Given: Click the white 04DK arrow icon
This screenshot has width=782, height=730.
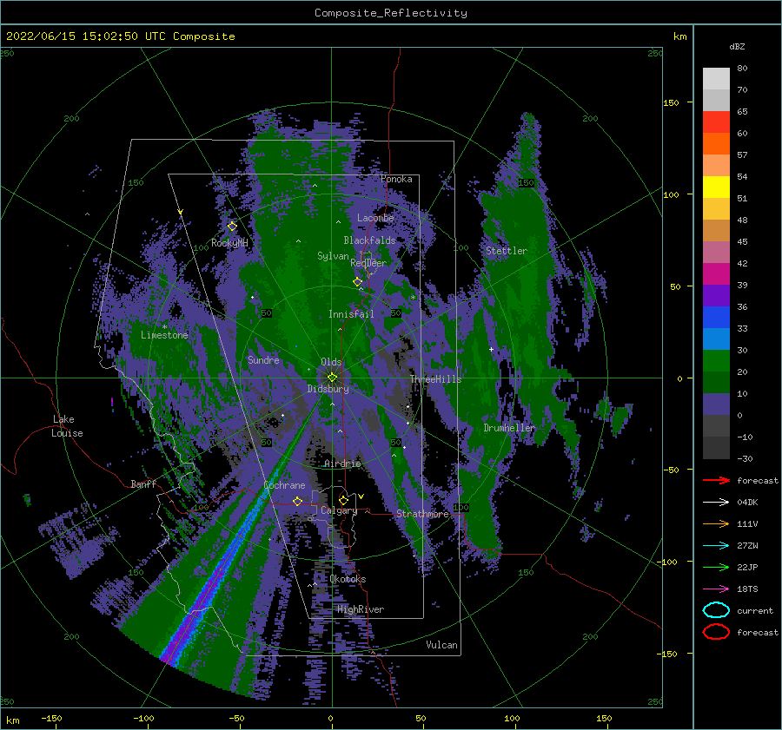Looking at the screenshot, I should pos(716,503).
